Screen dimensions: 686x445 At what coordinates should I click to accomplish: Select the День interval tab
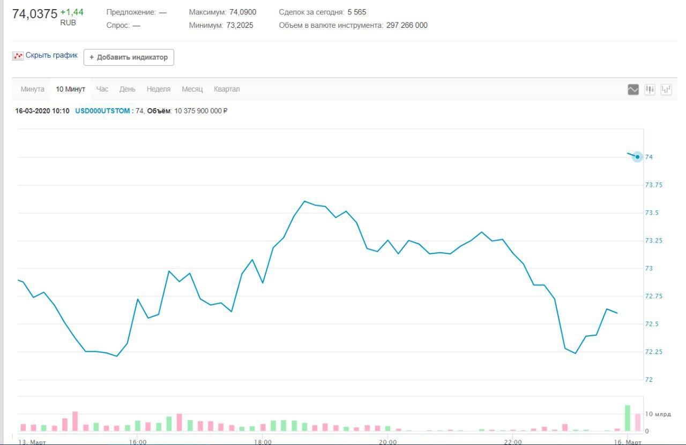point(128,89)
